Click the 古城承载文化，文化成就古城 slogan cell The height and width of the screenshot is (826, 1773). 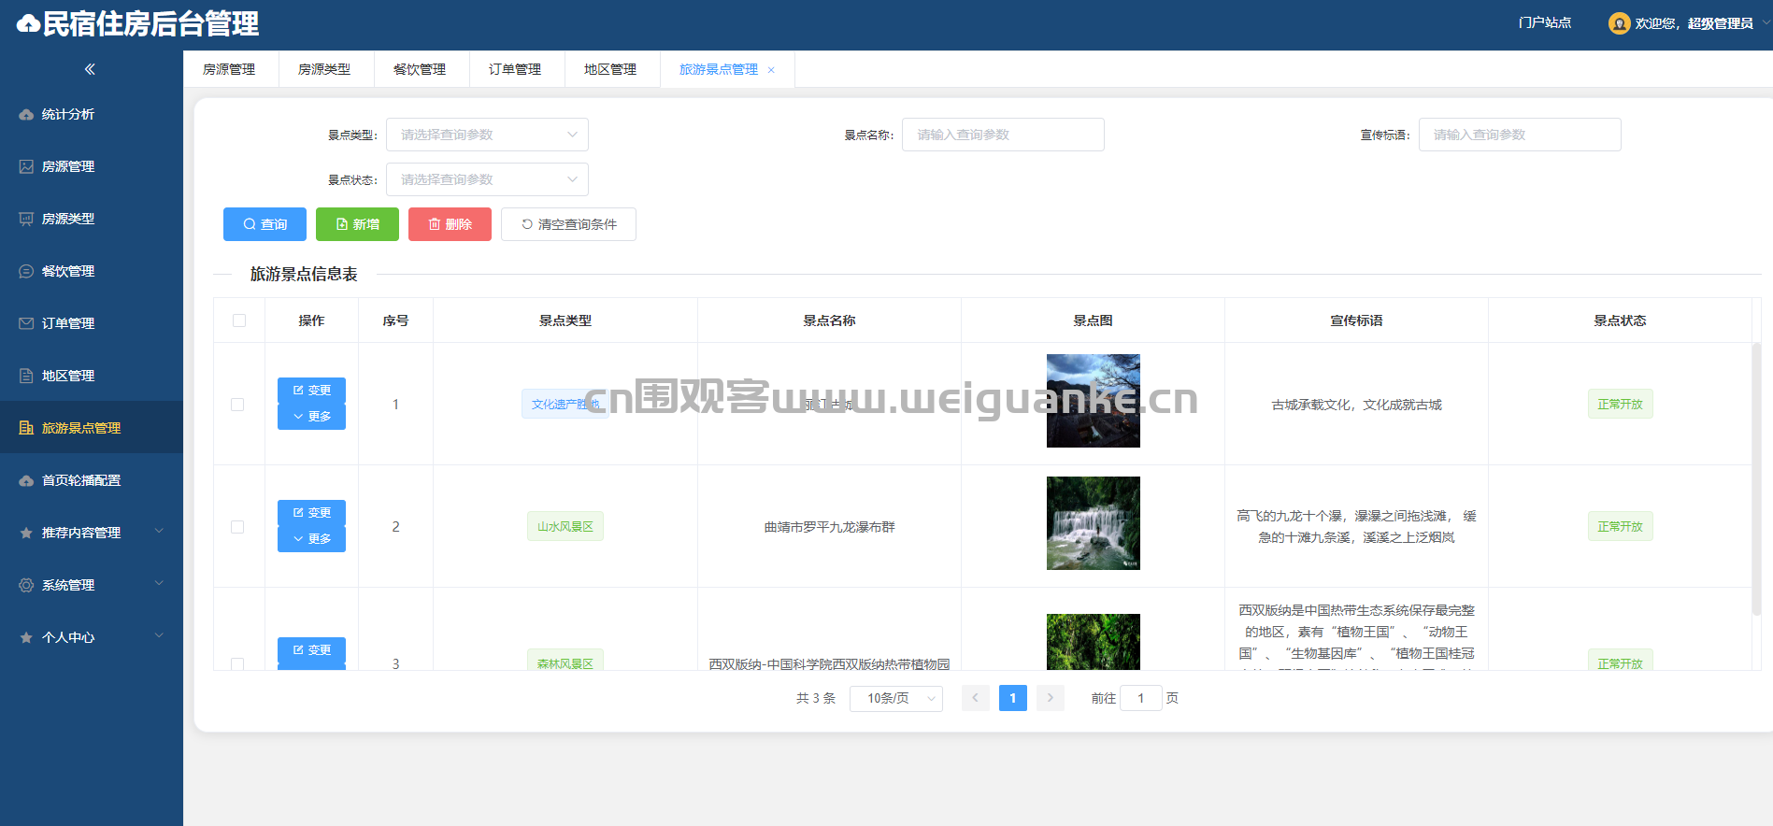point(1356,405)
